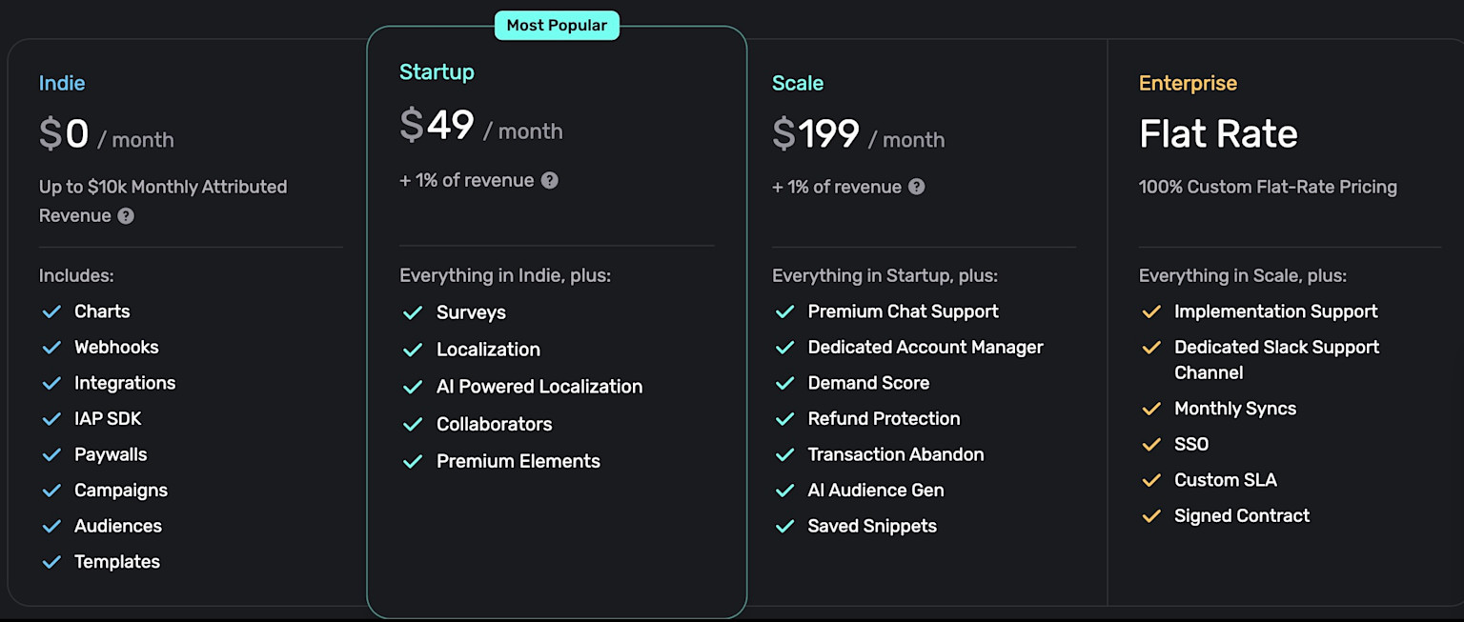Select the Indie plan title
This screenshot has height=622, width=1464.
click(62, 83)
